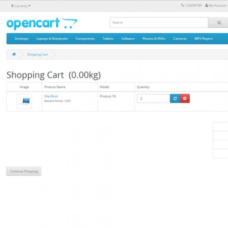Open the Components menu
This screenshot has height=228, width=228.
point(85,39)
